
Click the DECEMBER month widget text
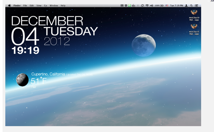pyautogui.click(x=47, y=21)
